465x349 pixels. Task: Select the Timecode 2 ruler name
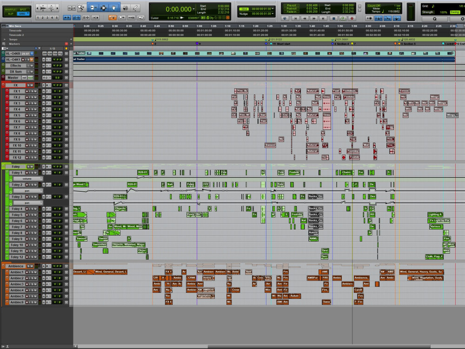coord(16,35)
